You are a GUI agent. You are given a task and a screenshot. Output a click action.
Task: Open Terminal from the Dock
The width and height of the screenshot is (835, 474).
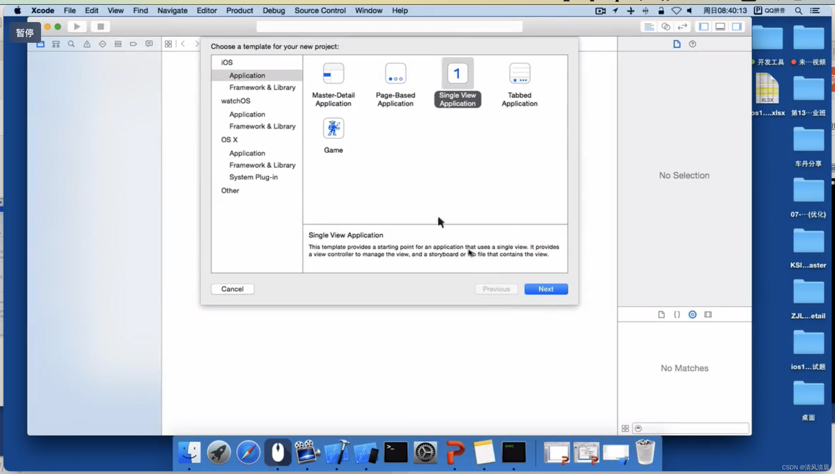click(x=396, y=452)
